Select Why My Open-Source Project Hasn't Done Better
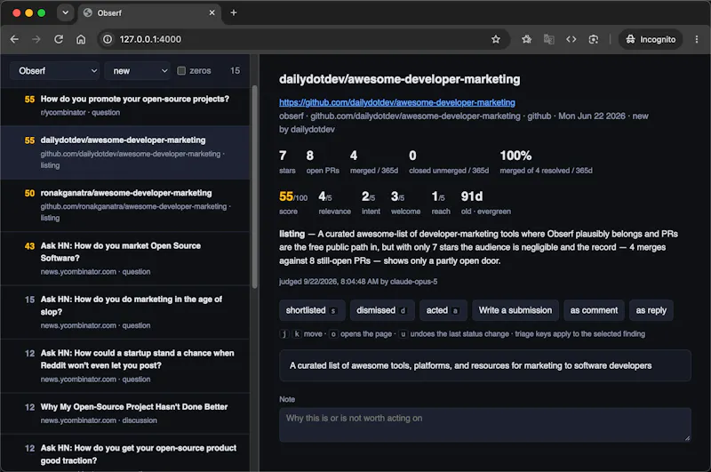This screenshot has height=472, width=711. click(125, 413)
